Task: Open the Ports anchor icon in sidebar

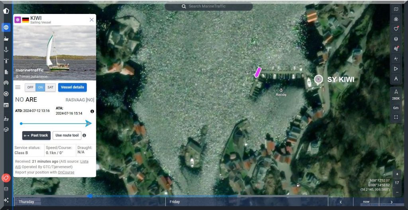Action: point(6,49)
